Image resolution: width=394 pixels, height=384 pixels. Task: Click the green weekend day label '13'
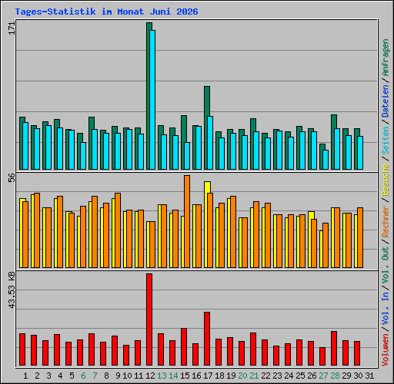pyautogui.click(x=162, y=376)
